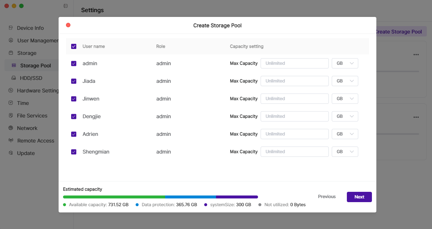Click the Storage sidebar icon
This screenshot has height=229, width=432.
tap(11, 53)
